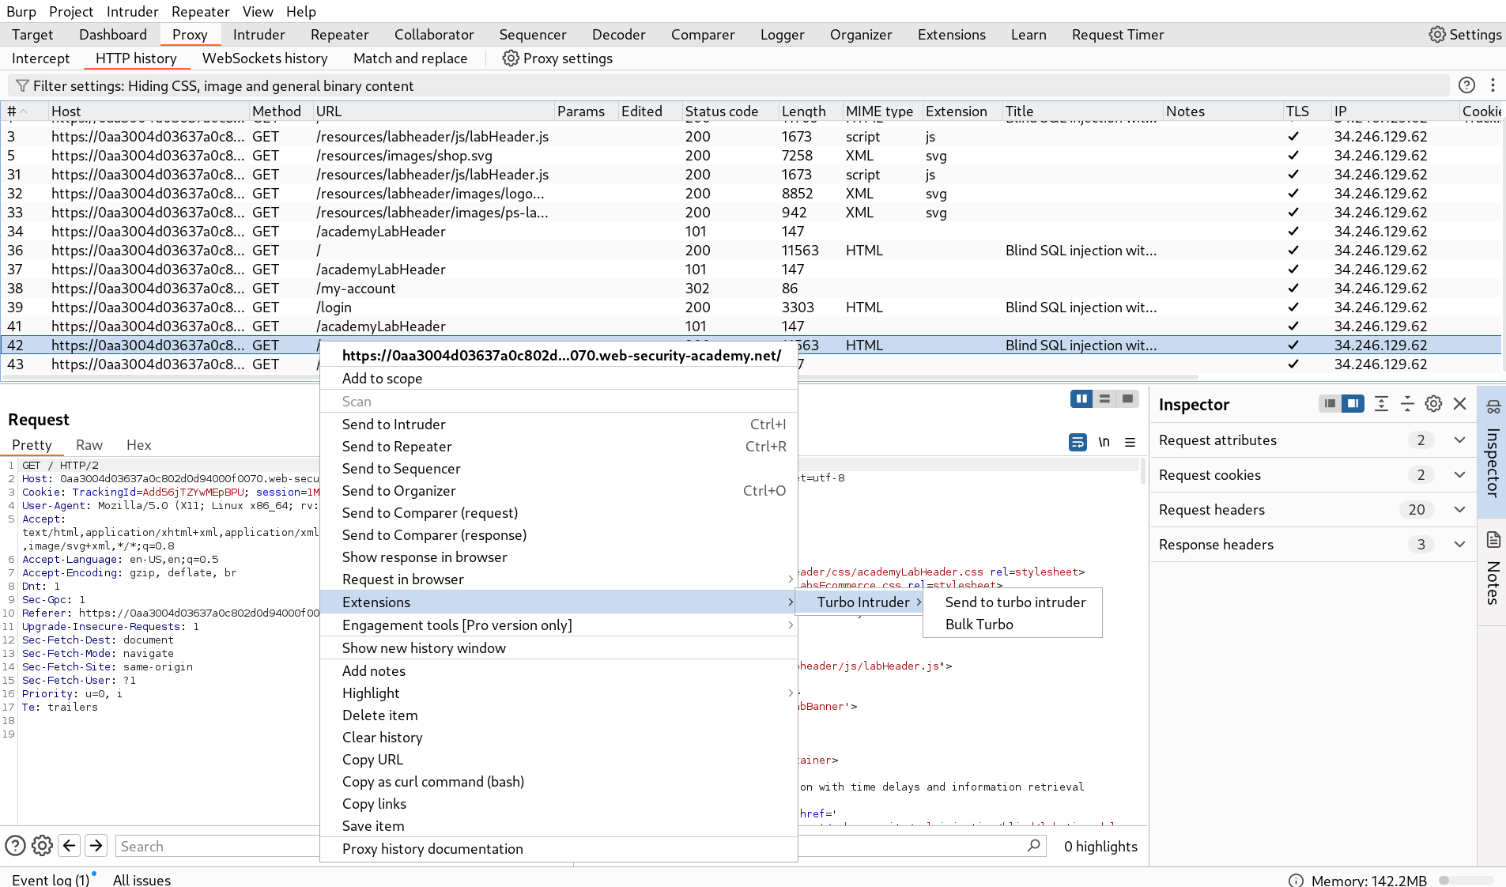
Task: Open Match and replace sub-tab
Action: click(x=410, y=59)
